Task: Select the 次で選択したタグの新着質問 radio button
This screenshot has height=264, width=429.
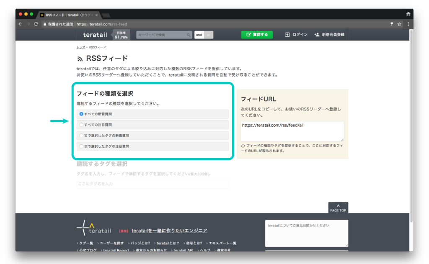Action: click(x=81, y=135)
